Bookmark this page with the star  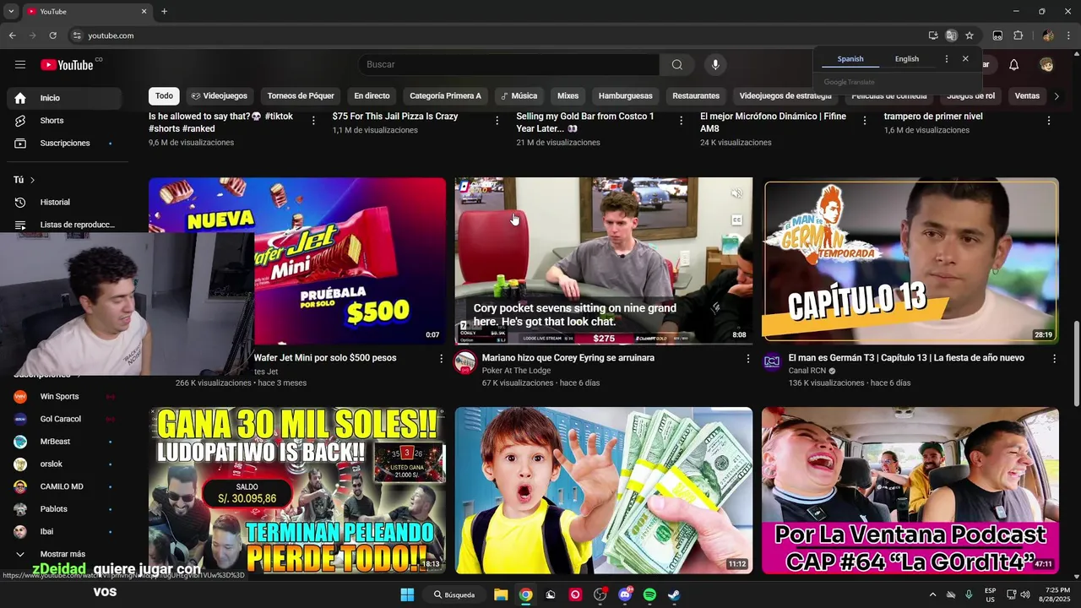[970, 35]
